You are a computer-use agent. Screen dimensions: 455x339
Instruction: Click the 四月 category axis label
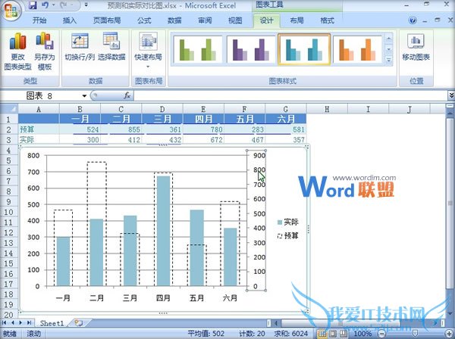[163, 297]
